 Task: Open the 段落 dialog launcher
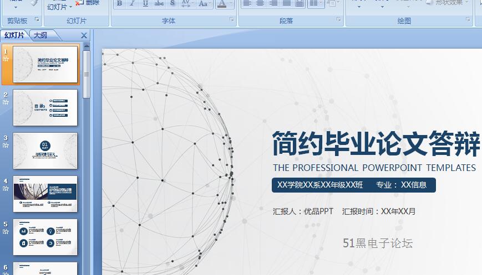338,19
